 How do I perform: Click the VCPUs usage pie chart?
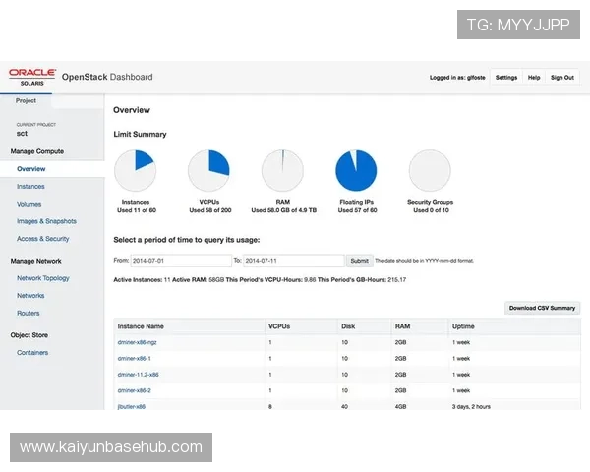[x=208, y=171]
